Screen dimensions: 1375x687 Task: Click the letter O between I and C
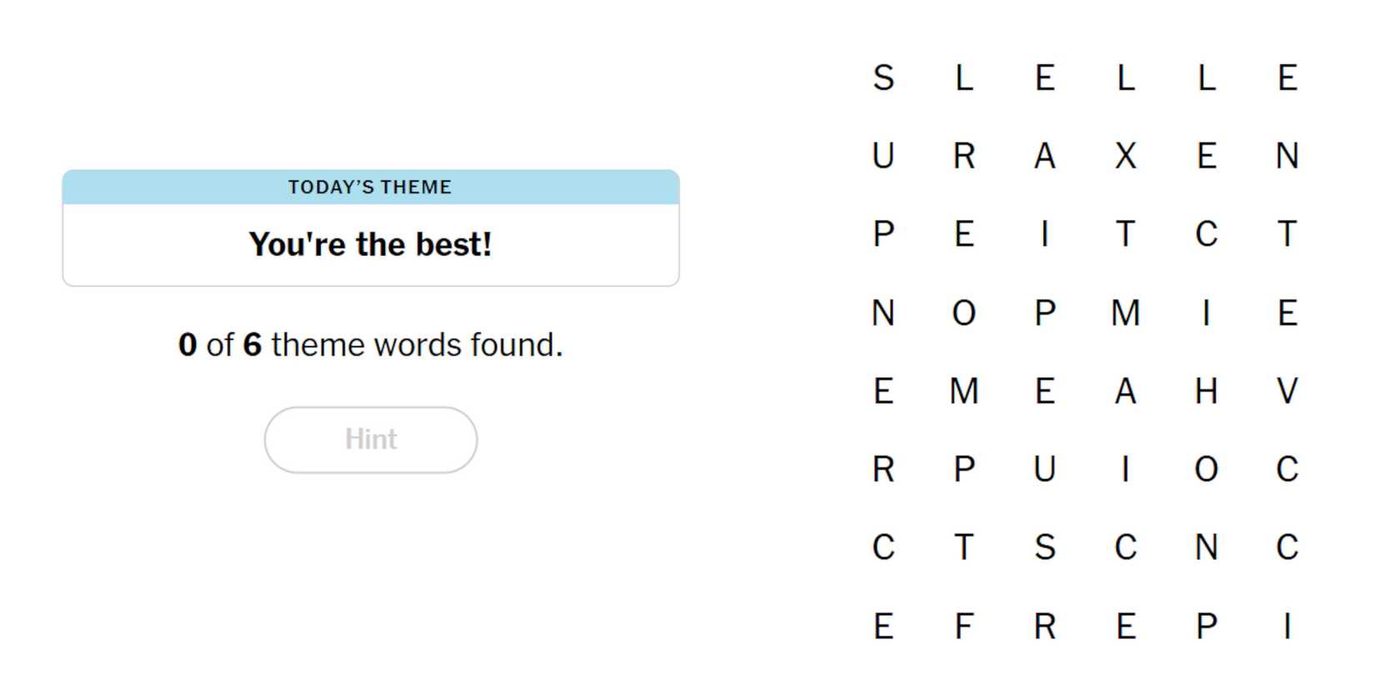pos(1206,470)
